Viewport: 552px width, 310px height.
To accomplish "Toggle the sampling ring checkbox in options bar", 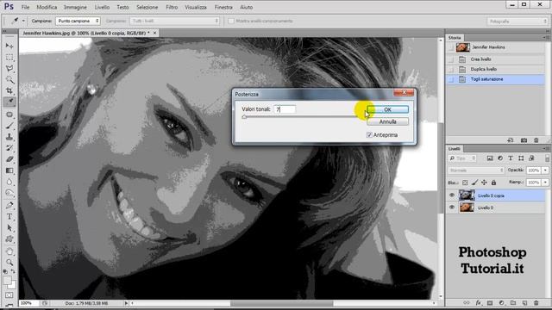I will point(231,21).
